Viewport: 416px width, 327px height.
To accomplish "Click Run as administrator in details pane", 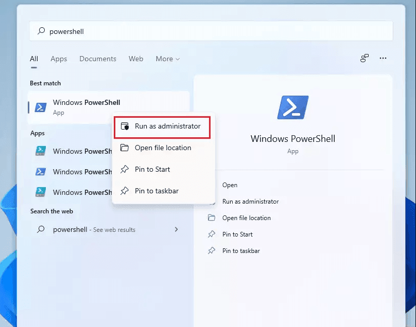I will click(x=250, y=202).
